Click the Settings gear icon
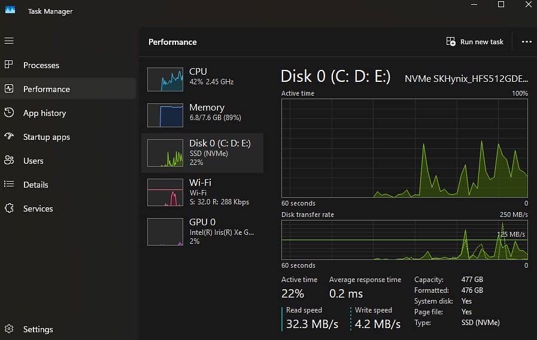 (x=9, y=329)
